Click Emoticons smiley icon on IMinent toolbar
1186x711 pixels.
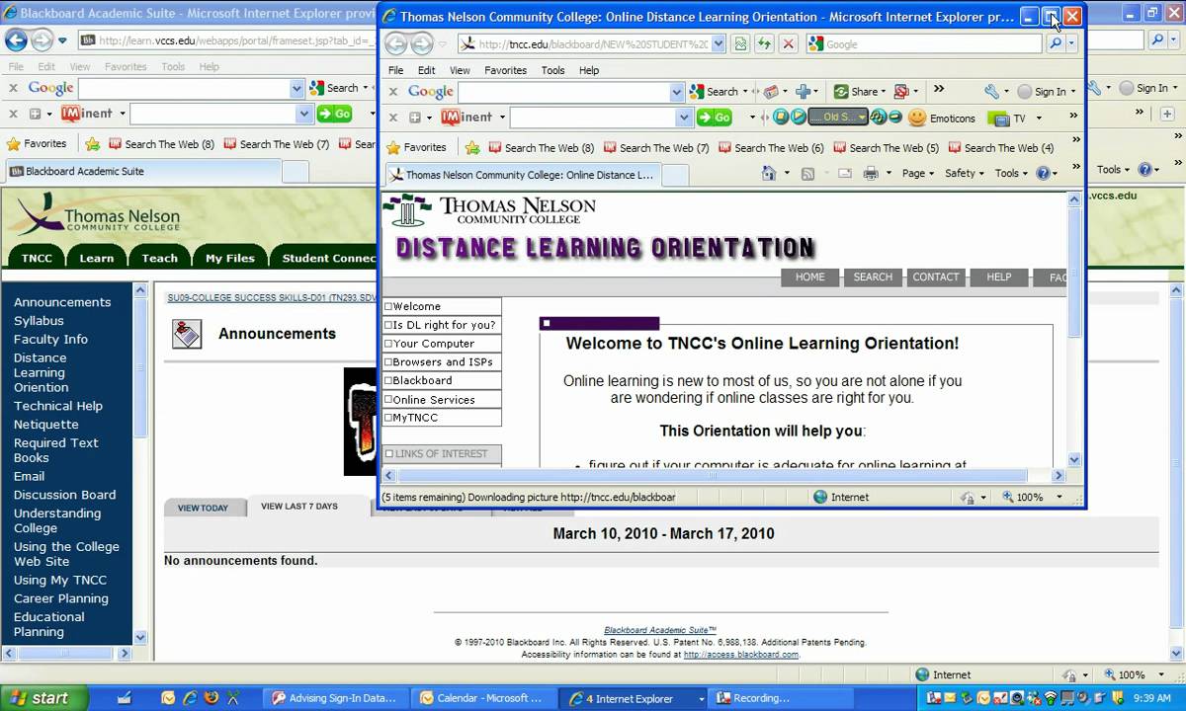[917, 118]
